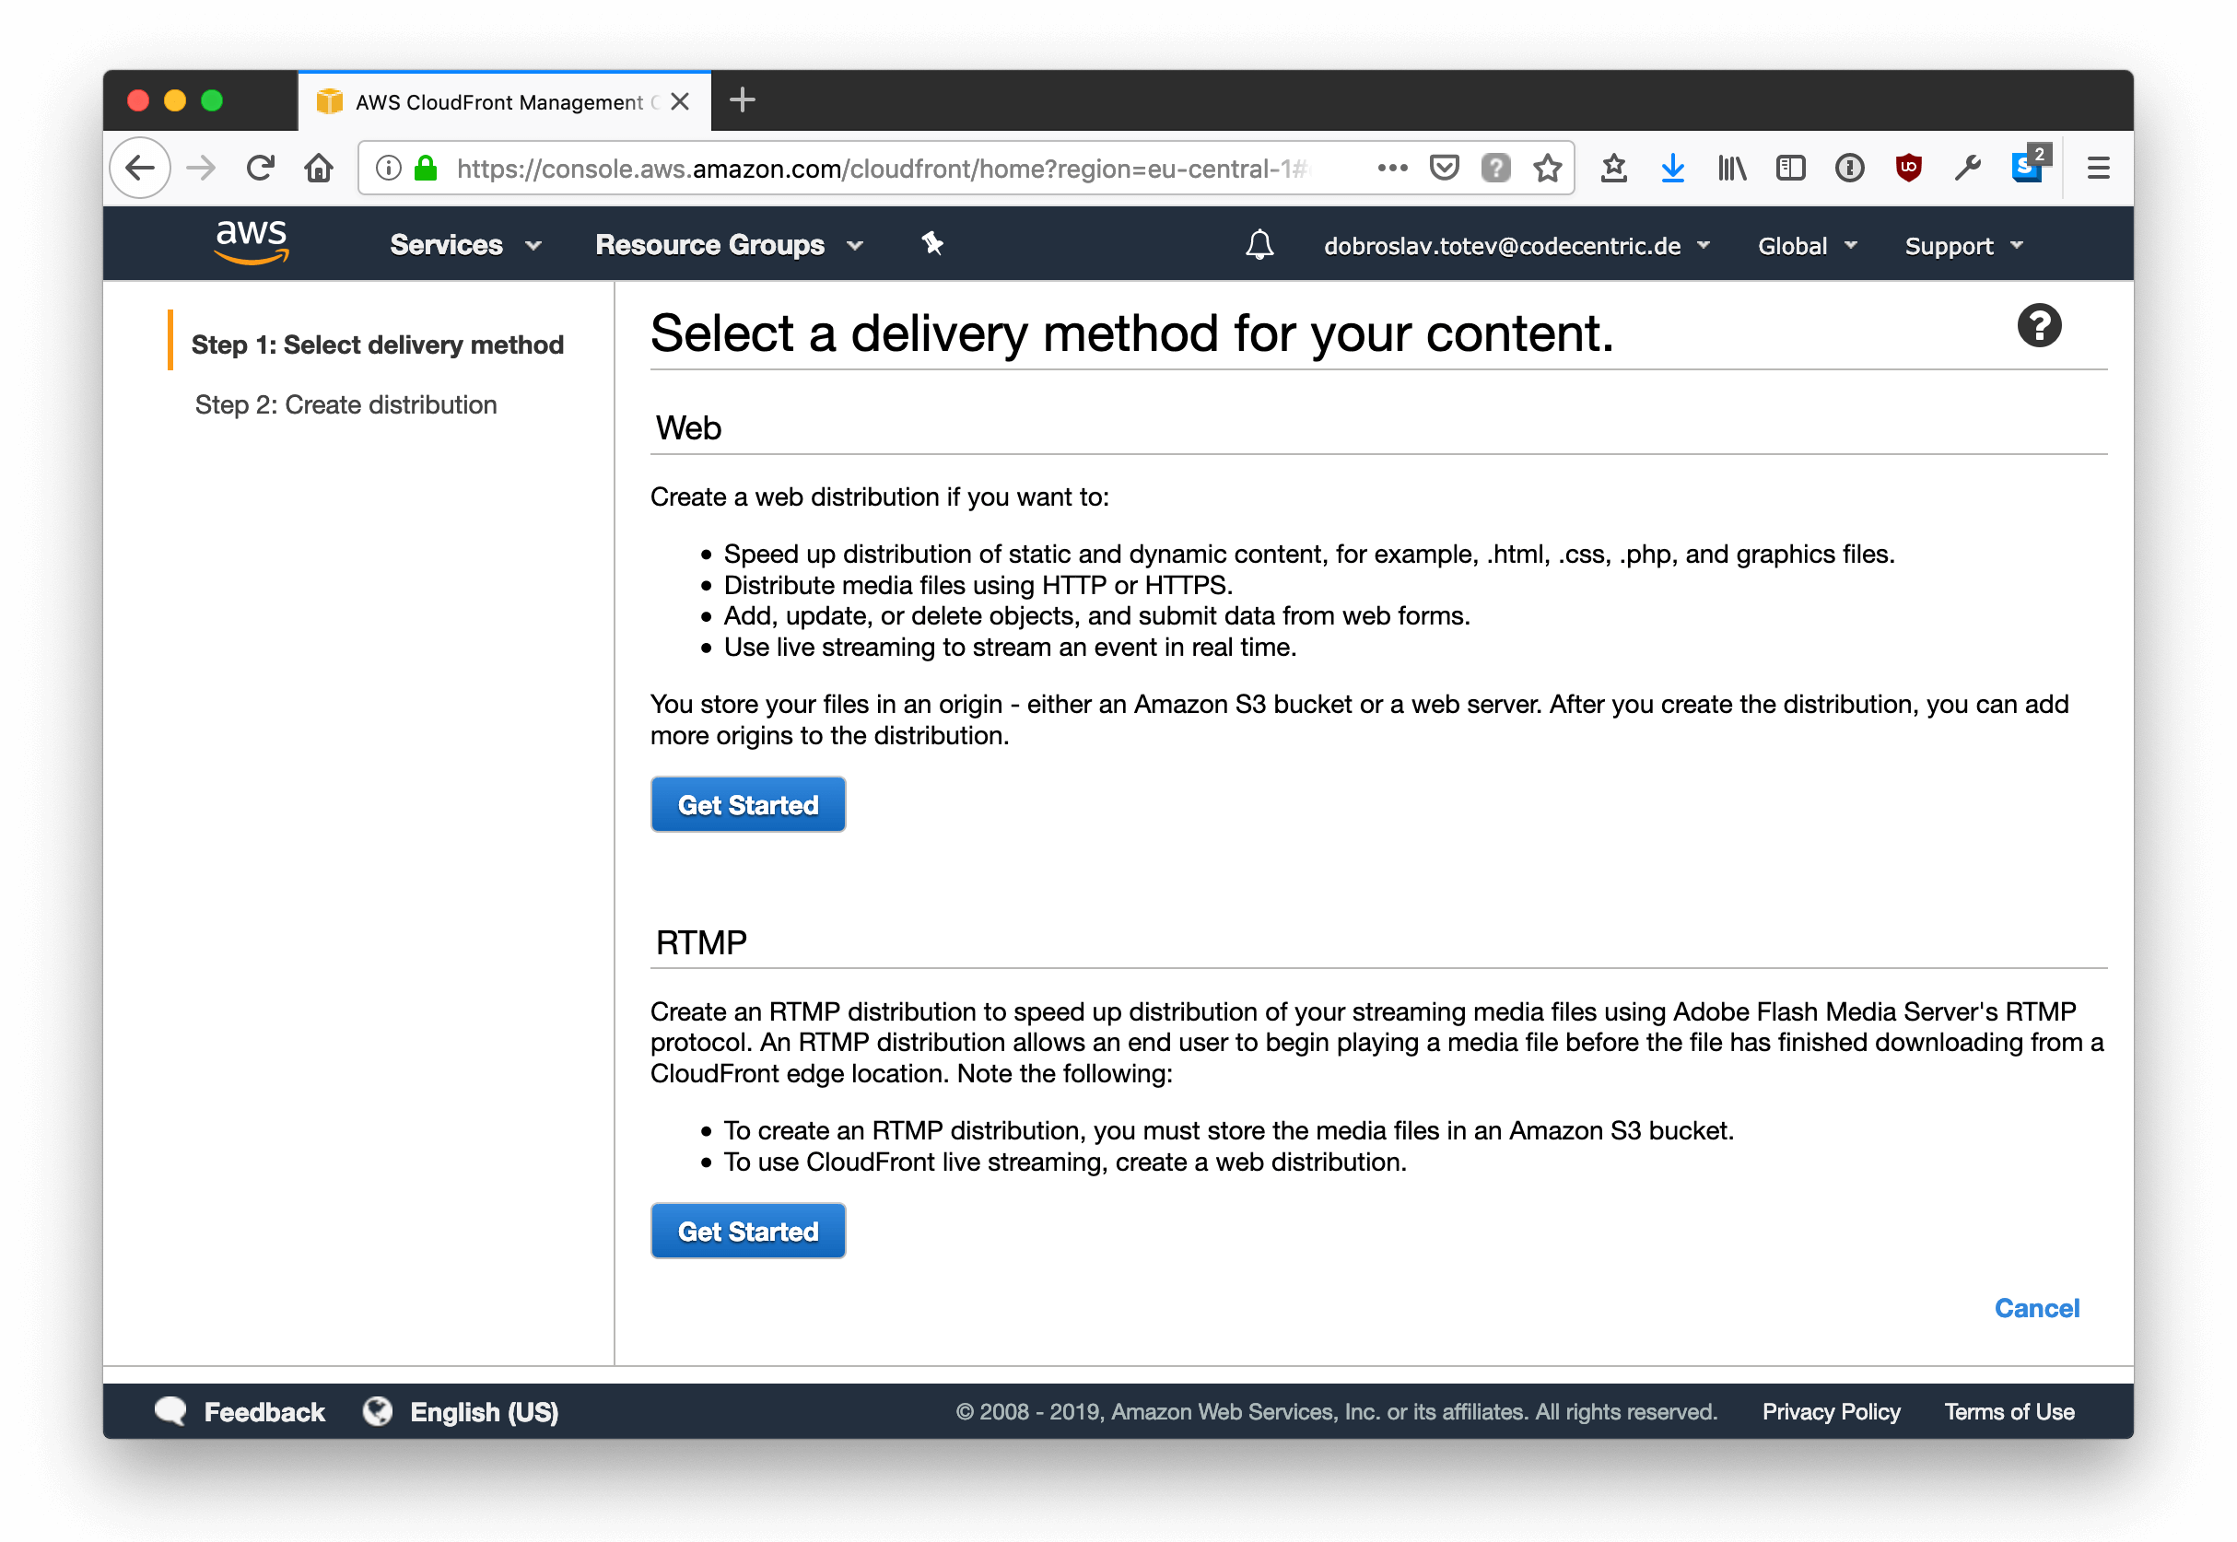Toggle the Firefox sidebar view icon

point(1790,169)
